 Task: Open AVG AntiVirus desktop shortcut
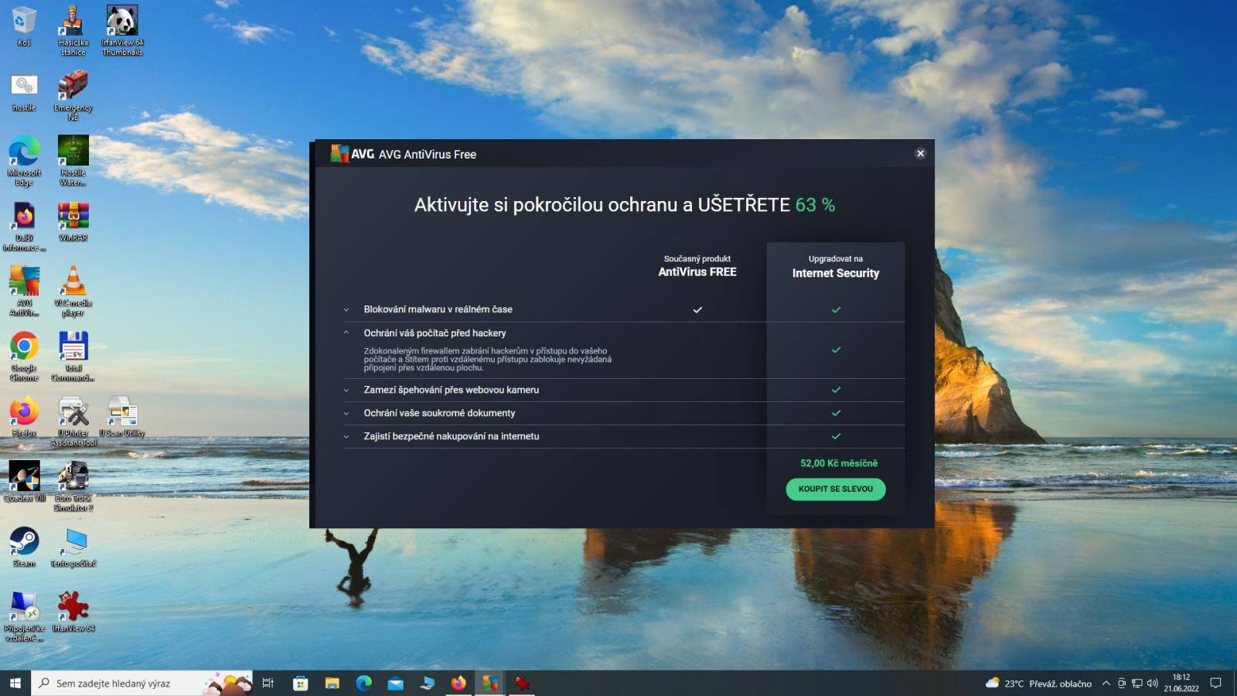(24, 291)
